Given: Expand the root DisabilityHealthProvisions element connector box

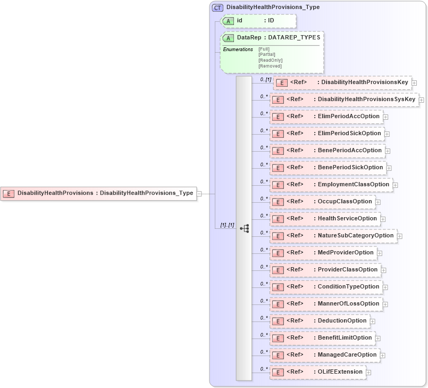Looking at the screenshot, I should pos(199,193).
